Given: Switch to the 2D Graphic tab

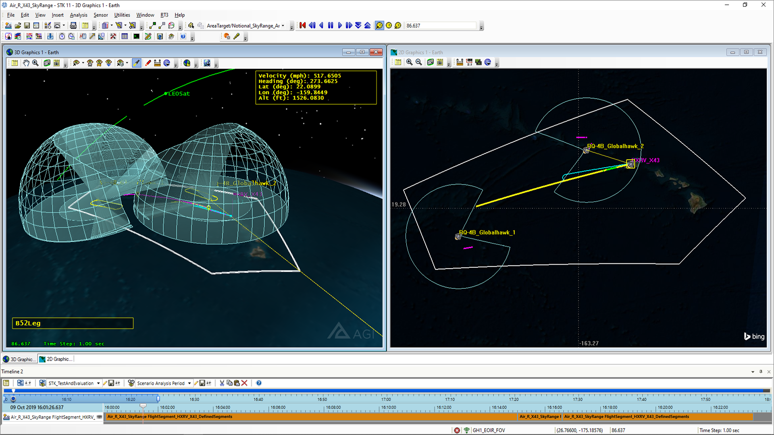Looking at the screenshot, I should 56,359.
